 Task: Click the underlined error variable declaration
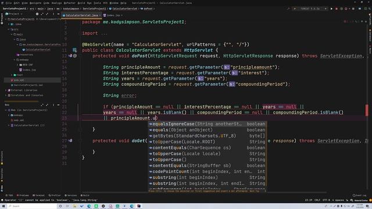(x=128, y=95)
